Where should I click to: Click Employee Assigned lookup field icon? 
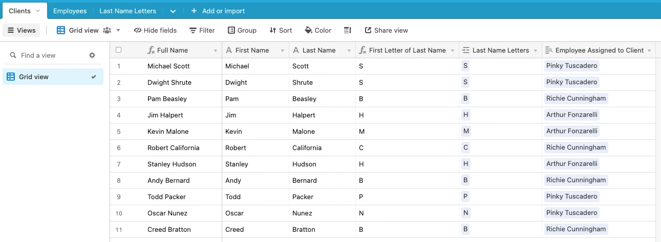pos(549,50)
